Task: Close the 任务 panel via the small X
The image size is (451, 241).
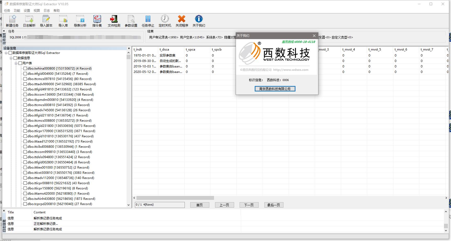Action: [4, 31]
